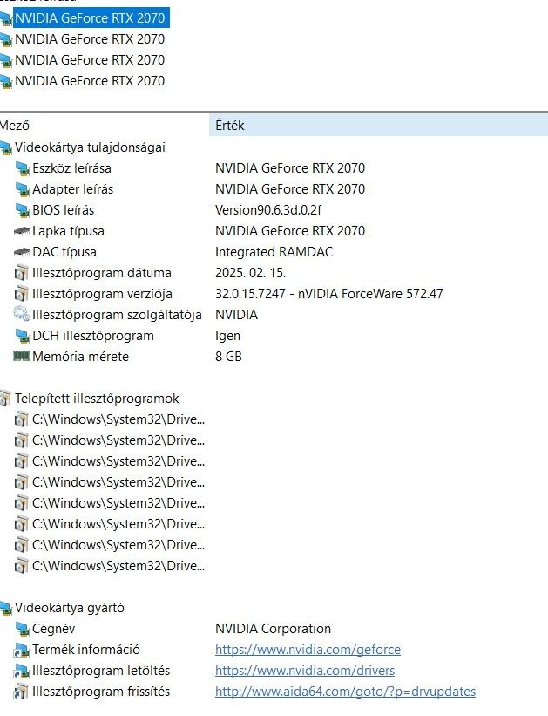Select the Memória mérete field label
The width and height of the screenshot is (548, 716).
(x=81, y=357)
